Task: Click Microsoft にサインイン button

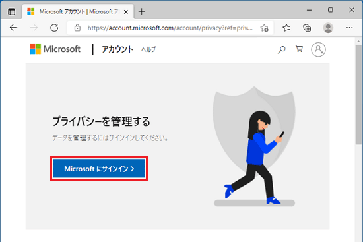Action: [x=99, y=169]
